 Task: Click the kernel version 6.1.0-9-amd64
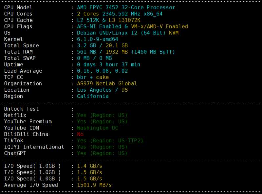tap(97, 39)
